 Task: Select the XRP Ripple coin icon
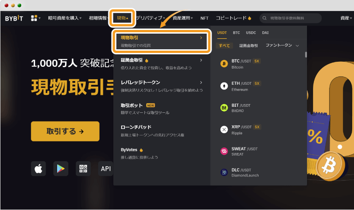coord(224,129)
